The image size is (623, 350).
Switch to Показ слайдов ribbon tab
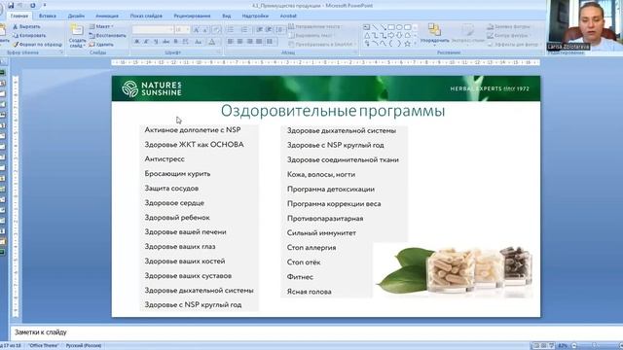tap(146, 16)
